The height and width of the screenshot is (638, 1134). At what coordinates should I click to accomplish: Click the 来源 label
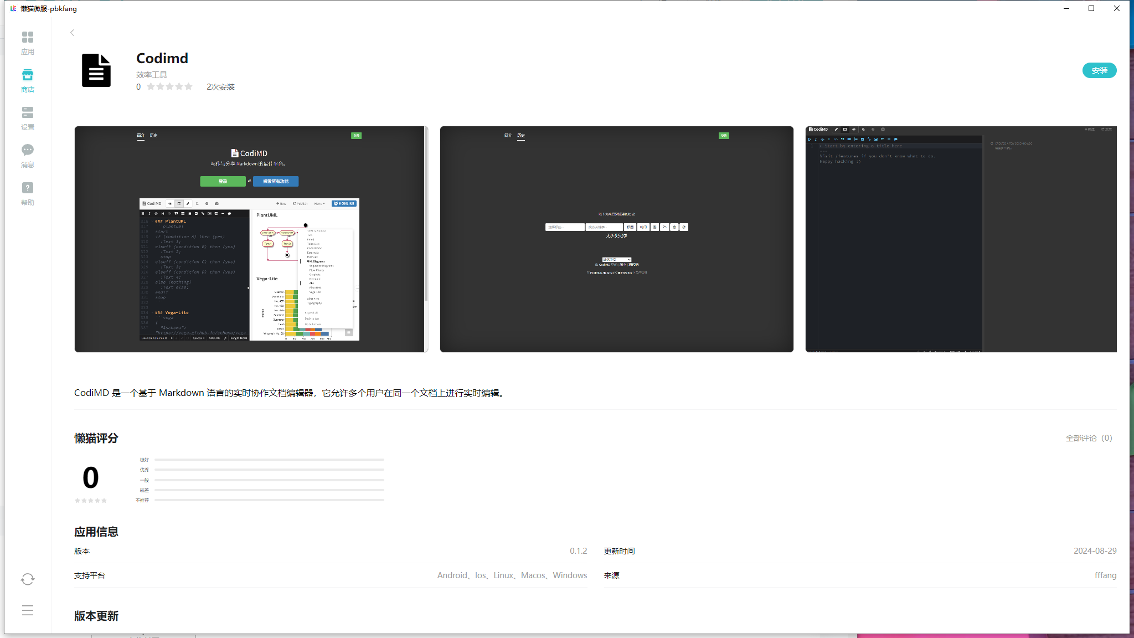click(x=611, y=575)
